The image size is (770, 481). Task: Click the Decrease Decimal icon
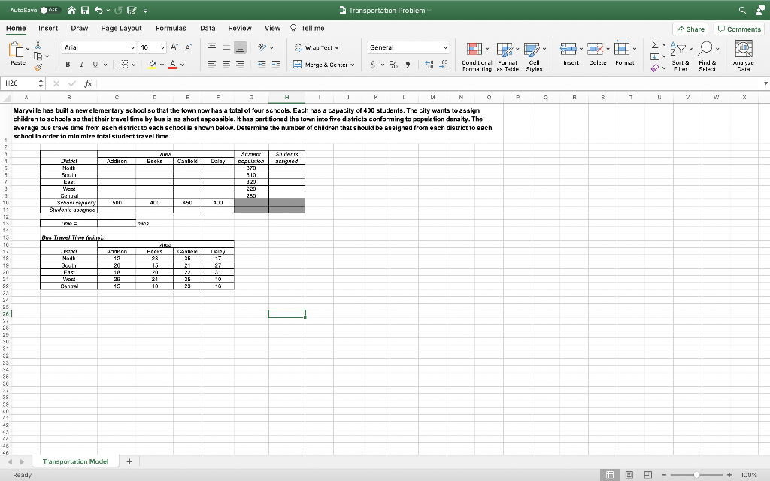444,65
